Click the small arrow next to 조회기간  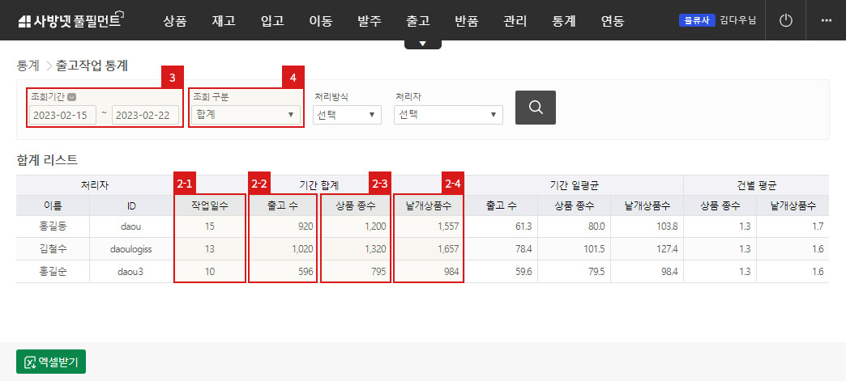coord(72,98)
